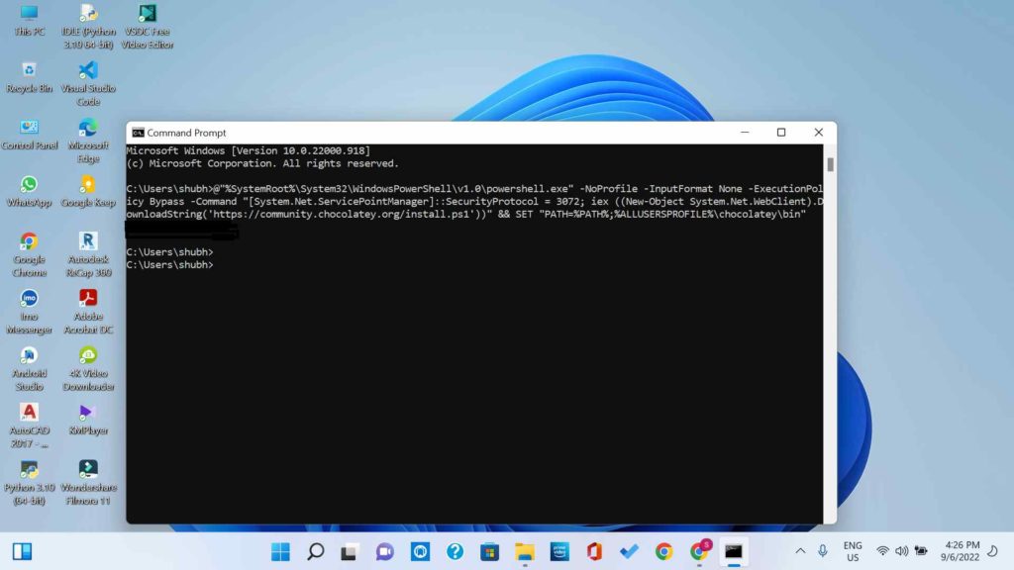Select the imo Messenger desktop icon

tap(29, 312)
